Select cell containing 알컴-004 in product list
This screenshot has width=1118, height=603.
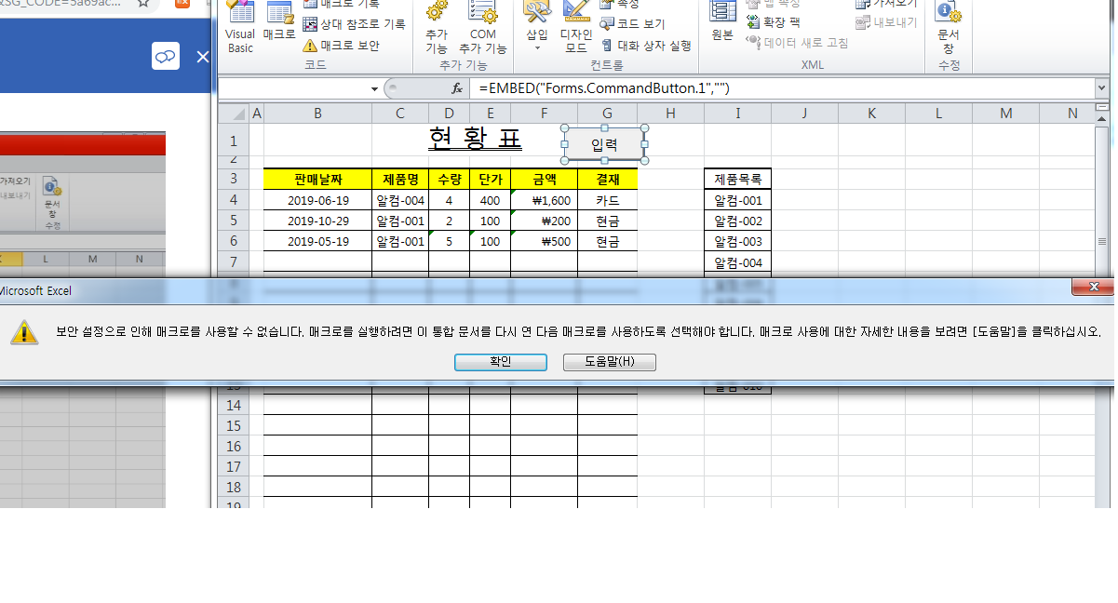coord(737,262)
